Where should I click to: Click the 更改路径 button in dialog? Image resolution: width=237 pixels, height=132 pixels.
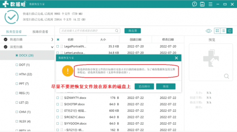coord(144,86)
